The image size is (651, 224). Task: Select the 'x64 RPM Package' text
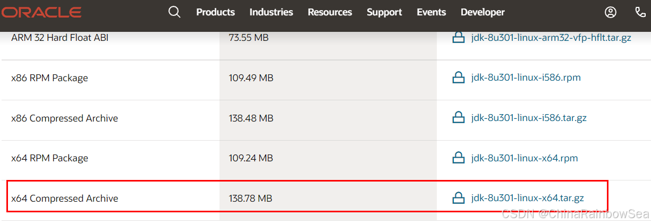[49, 158]
